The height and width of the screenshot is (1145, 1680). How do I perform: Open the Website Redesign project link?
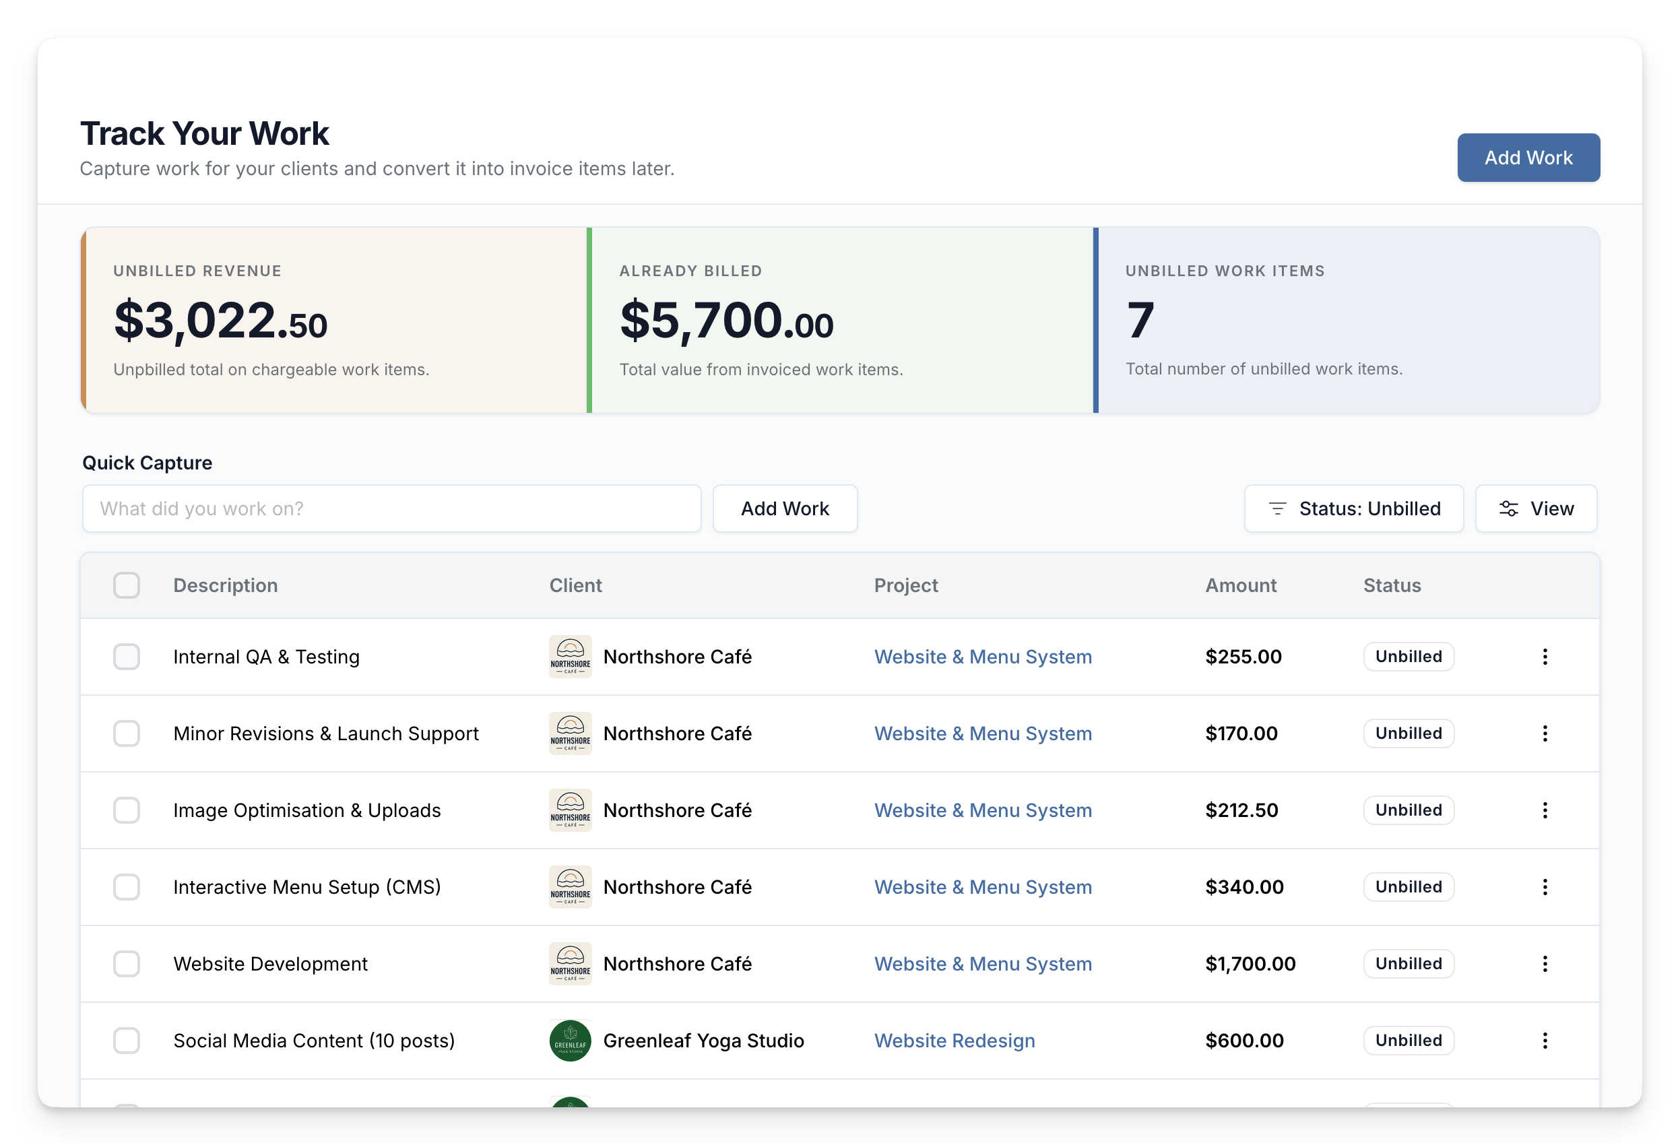click(955, 1040)
